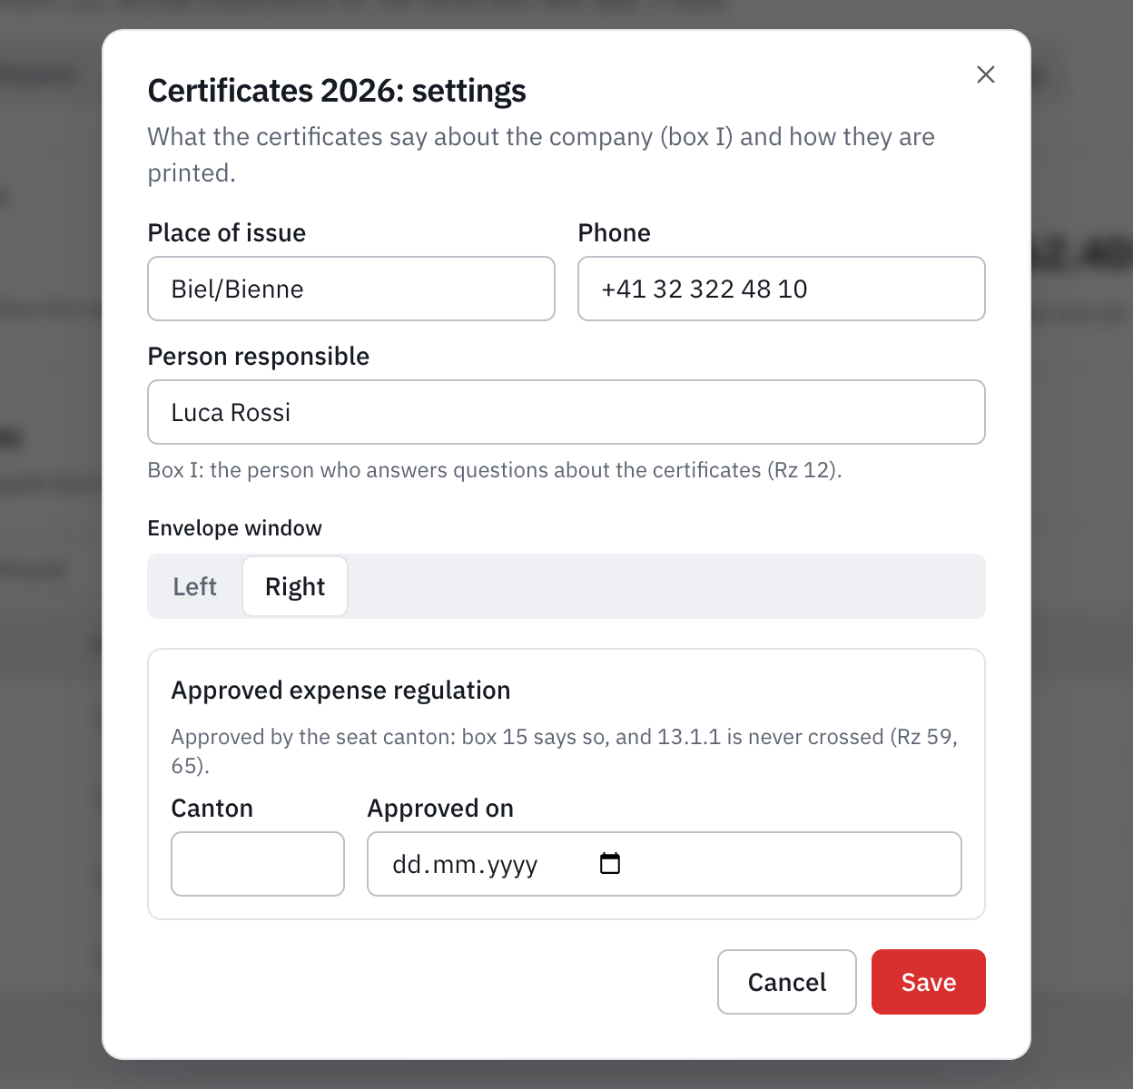Click the 'Canton' label
This screenshot has height=1089, width=1133.
click(x=212, y=809)
